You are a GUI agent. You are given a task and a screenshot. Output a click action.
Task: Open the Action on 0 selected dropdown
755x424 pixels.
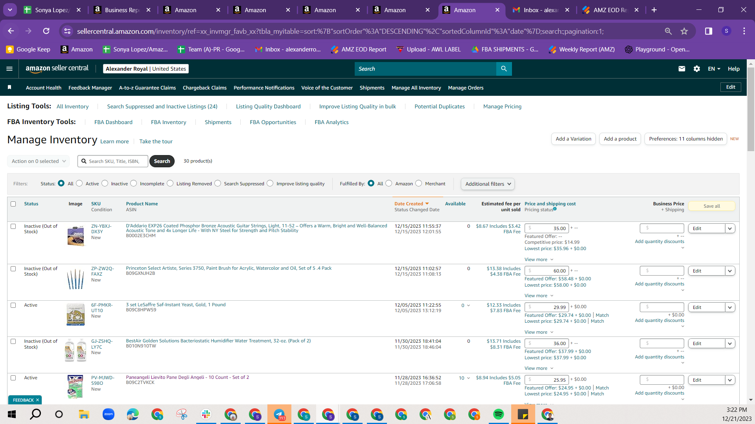(x=39, y=161)
